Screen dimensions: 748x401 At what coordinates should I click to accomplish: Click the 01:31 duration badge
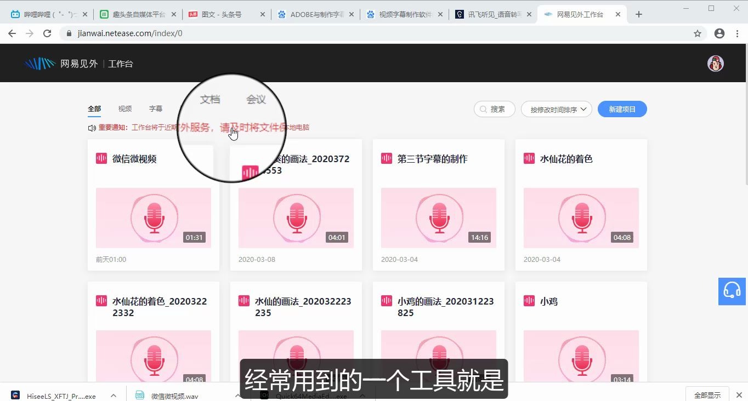click(194, 238)
